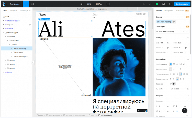Click Section in bottom breadcrumb
The image size is (192, 118).
click(x=67, y=115)
